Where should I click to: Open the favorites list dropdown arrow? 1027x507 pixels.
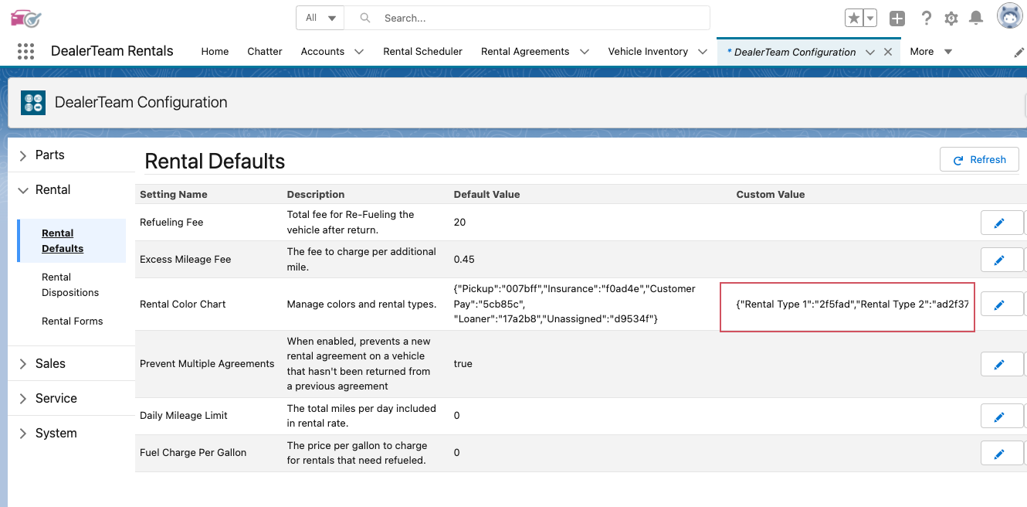click(870, 18)
